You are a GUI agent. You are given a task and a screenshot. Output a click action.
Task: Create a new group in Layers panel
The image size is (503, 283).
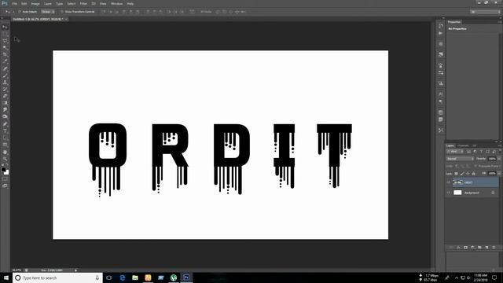click(479, 248)
